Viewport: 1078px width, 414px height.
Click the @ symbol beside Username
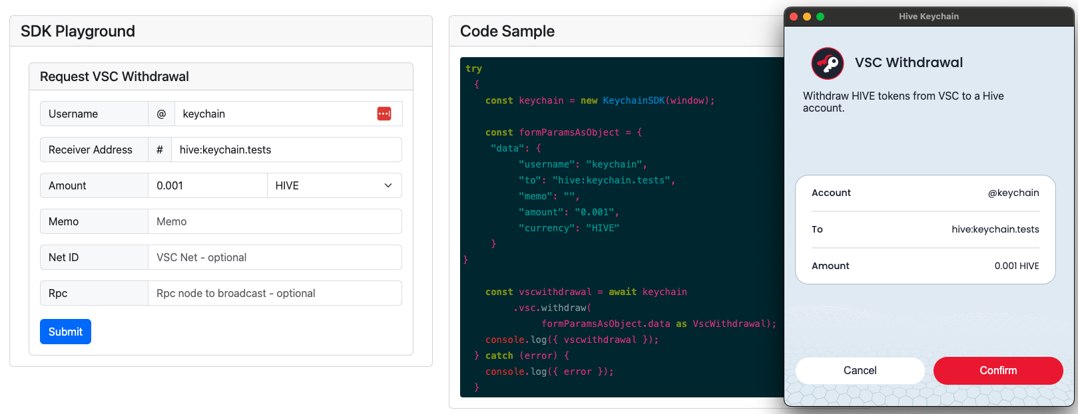click(161, 114)
